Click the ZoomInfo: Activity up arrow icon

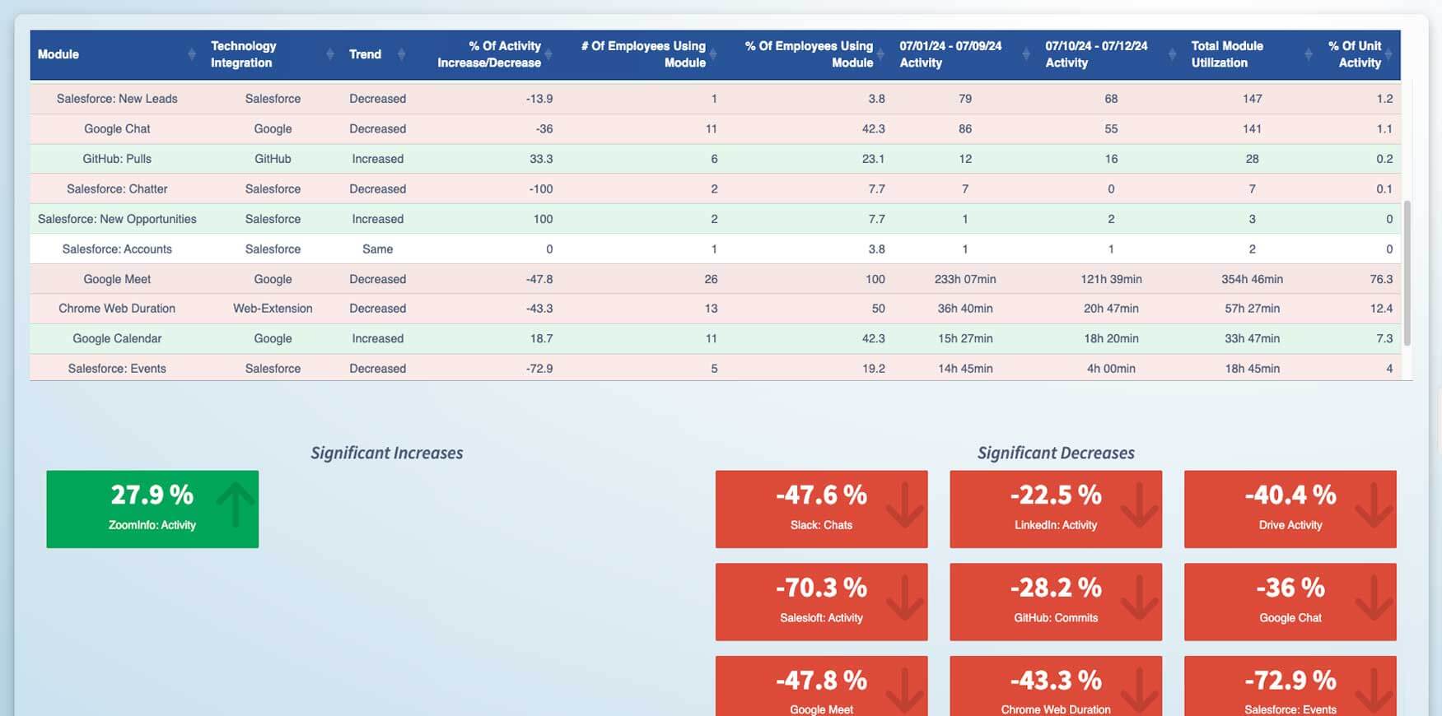point(236,504)
